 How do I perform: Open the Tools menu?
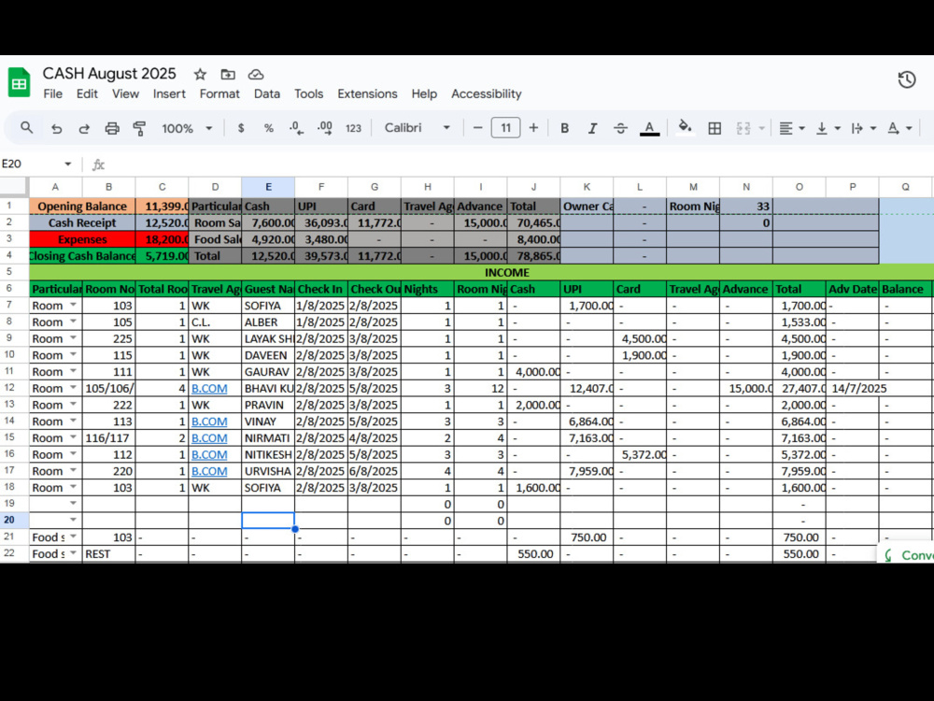tap(308, 93)
